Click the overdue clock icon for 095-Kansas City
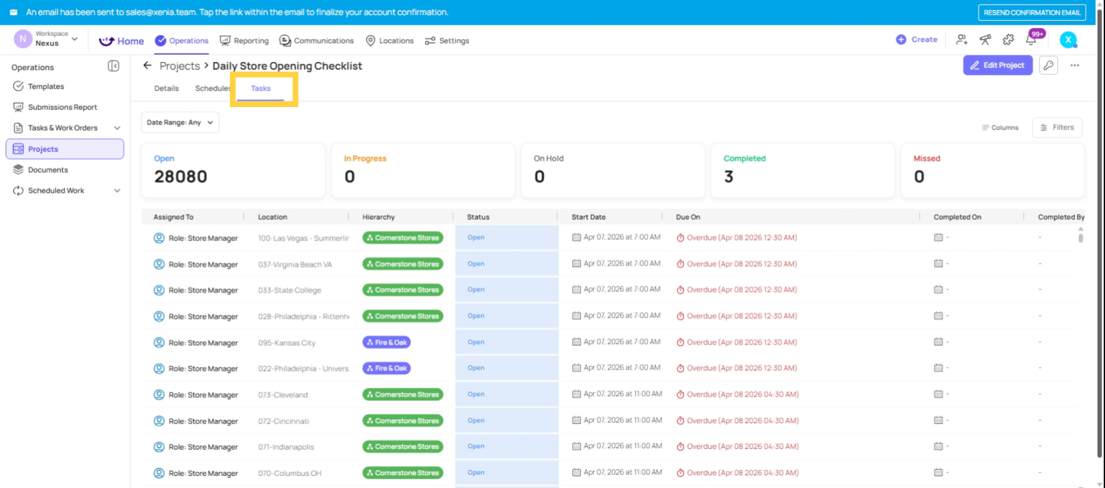Image resolution: width=1105 pixels, height=488 pixels. click(680, 342)
